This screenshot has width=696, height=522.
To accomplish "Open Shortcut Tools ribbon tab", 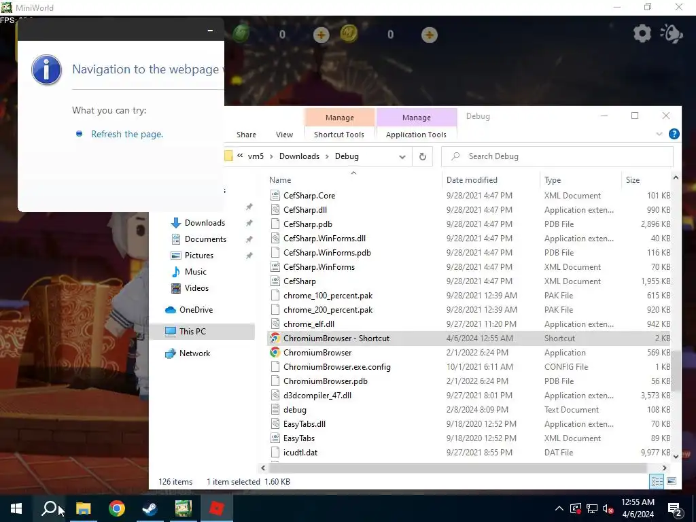I will click(339, 135).
